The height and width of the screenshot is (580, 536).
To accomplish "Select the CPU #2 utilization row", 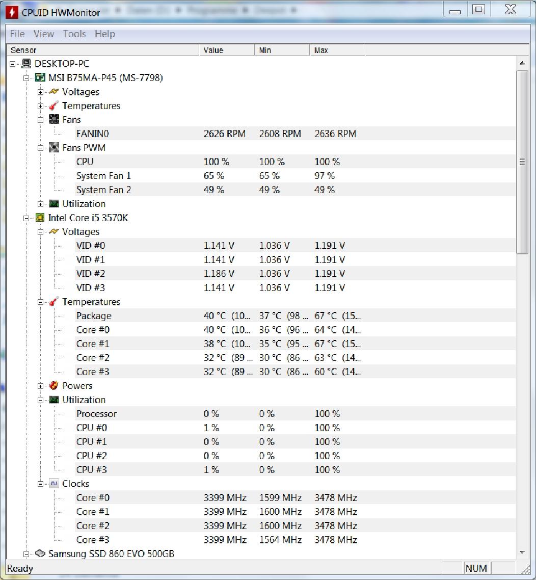I will click(295, 456).
